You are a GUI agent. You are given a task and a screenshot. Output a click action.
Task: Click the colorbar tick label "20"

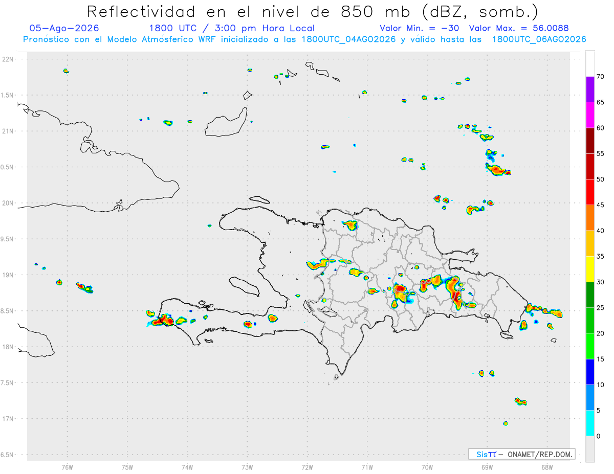point(600,333)
